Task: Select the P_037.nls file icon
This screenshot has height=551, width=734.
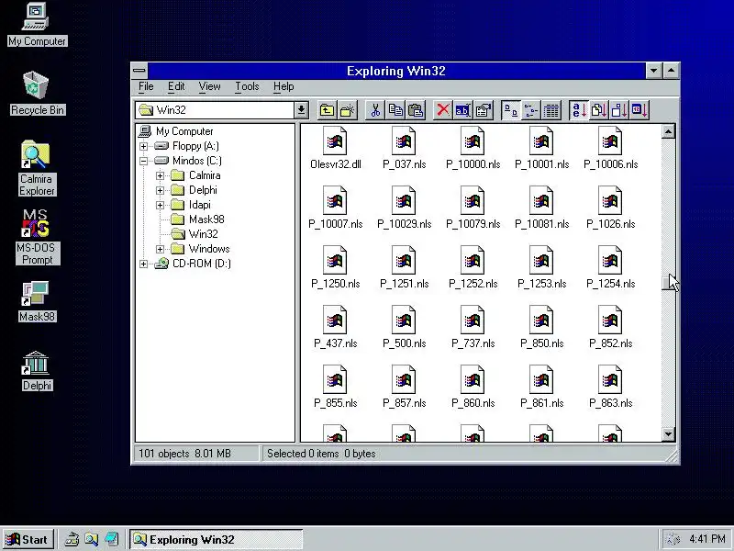Action: [404, 141]
